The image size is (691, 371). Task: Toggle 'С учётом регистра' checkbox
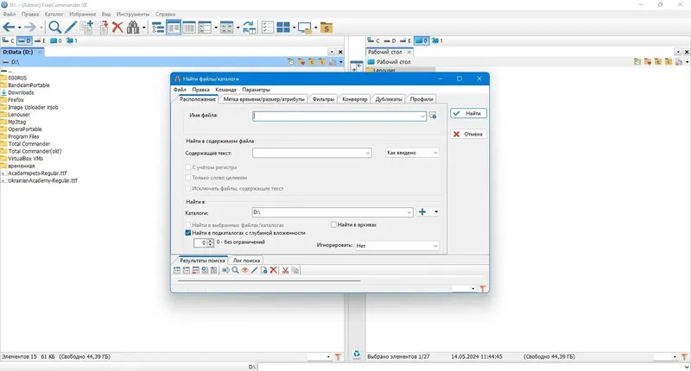click(188, 167)
